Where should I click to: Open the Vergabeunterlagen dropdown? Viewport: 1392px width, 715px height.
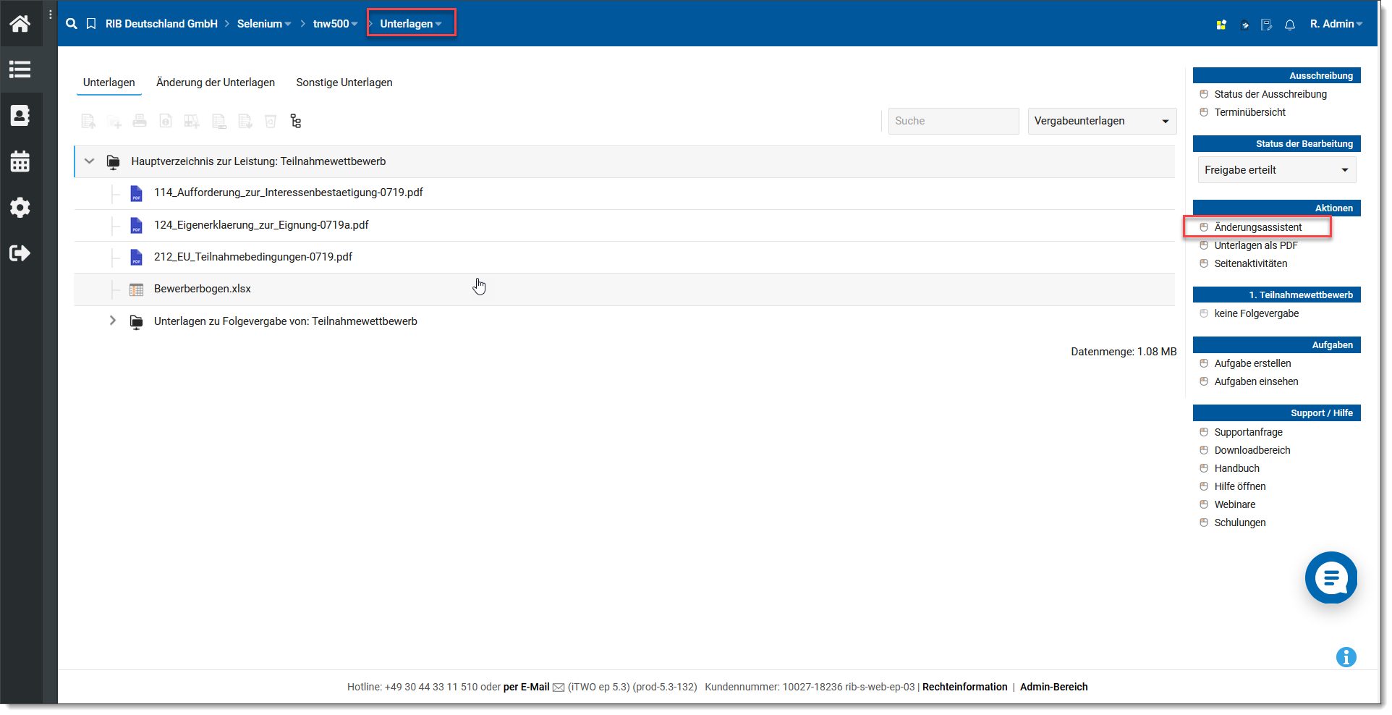pyautogui.click(x=1101, y=122)
